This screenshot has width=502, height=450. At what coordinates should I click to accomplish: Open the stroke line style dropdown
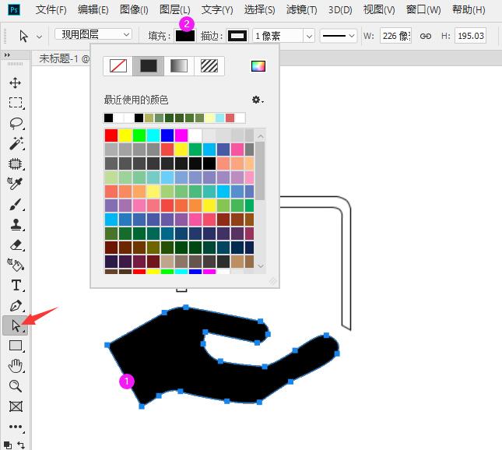pos(339,36)
